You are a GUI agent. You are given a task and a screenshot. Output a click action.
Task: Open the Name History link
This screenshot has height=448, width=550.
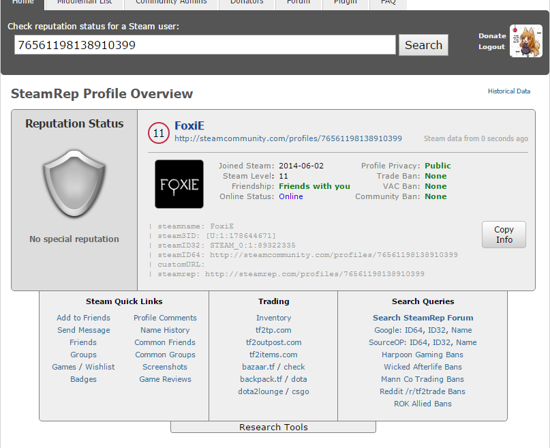tap(165, 330)
